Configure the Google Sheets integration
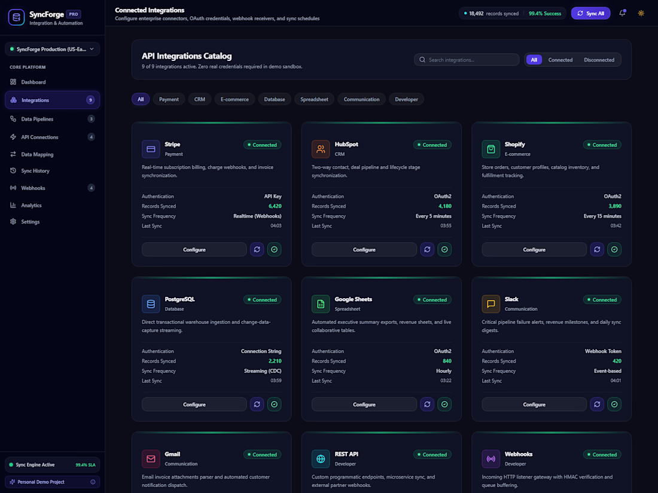Image resolution: width=658 pixels, height=493 pixels. tap(364, 405)
